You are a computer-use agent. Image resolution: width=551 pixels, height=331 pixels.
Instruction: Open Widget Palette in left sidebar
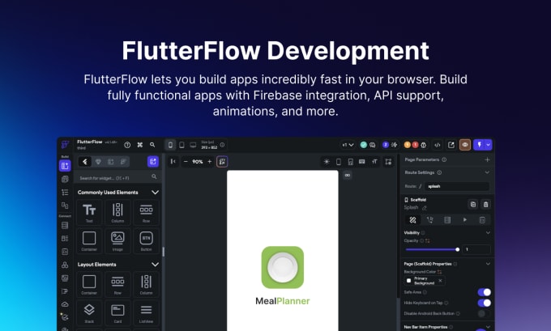tap(65, 166)
